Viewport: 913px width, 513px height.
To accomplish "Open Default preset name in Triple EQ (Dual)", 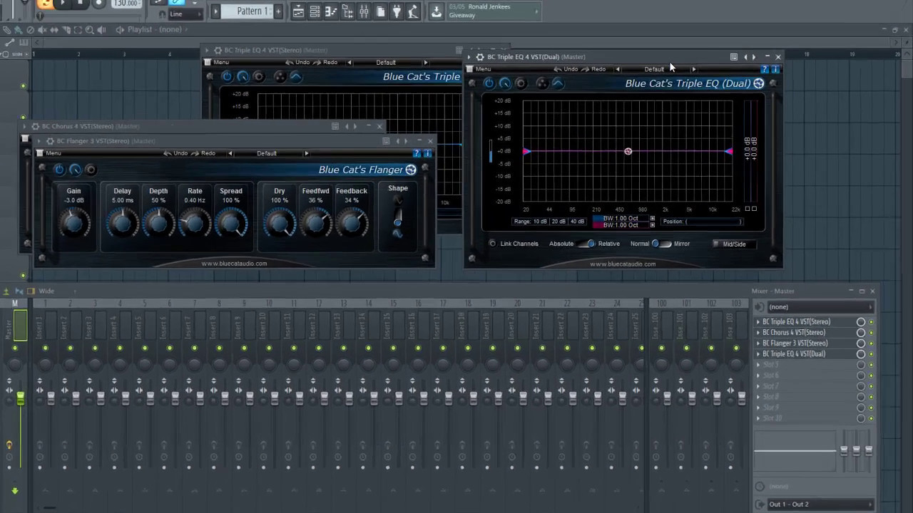I will click(654, 69).
